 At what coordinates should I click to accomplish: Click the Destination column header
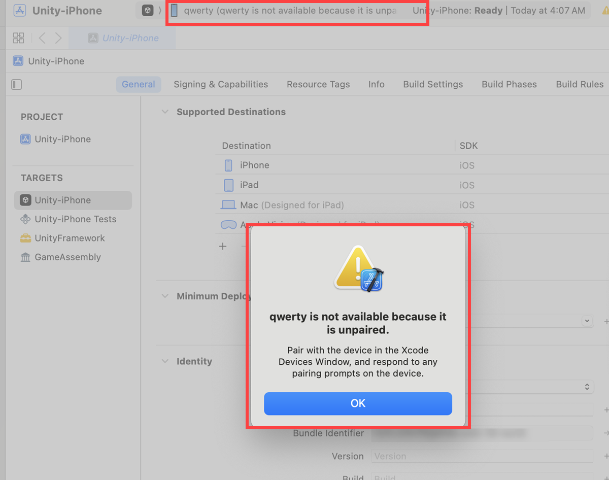click(247, 146)
